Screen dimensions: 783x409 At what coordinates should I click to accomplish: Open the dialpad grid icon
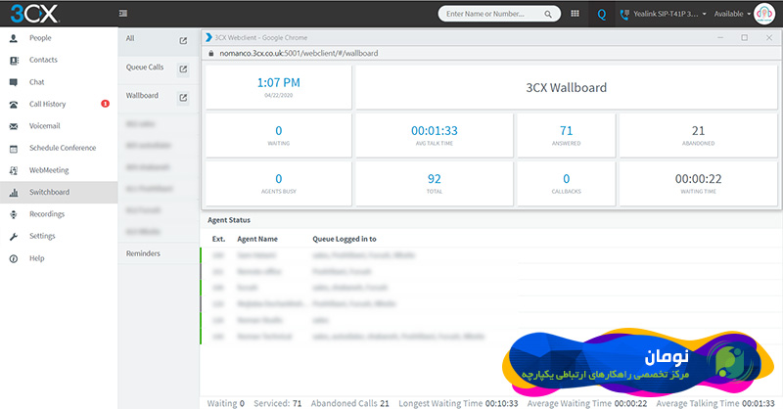click(575, 14)
